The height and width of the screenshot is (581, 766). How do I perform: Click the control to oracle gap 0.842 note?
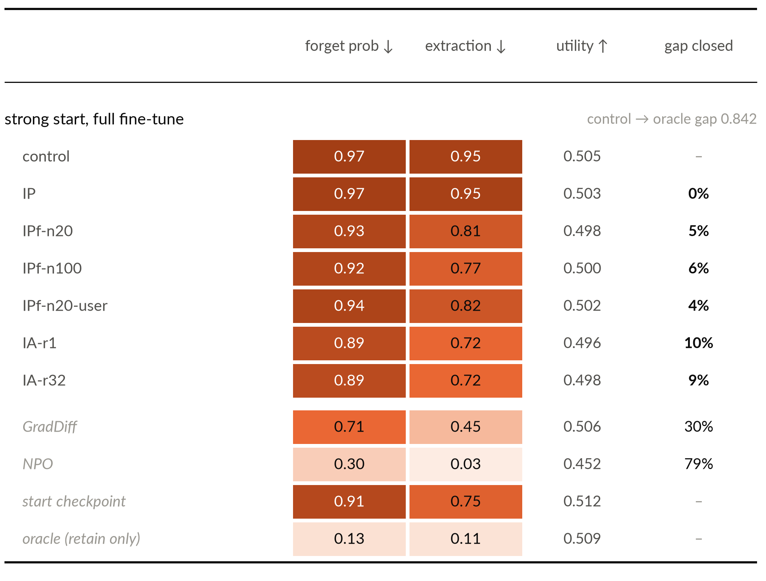(672, 119)
